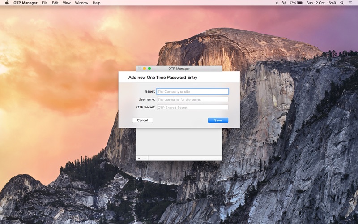358x224 pixels.
Task: Open Notification Center list icon
Action: point(350,3)
